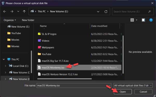This screenshot has height=97, width=156.
Task: Collapse the This PC tree node
Action: click(4, 59)
